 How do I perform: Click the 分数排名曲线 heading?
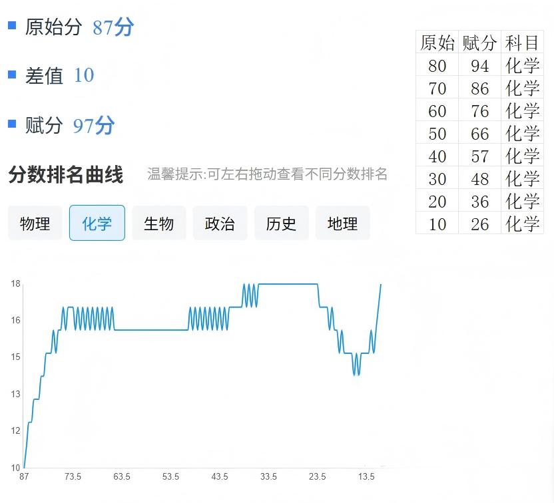pos(66,175)
